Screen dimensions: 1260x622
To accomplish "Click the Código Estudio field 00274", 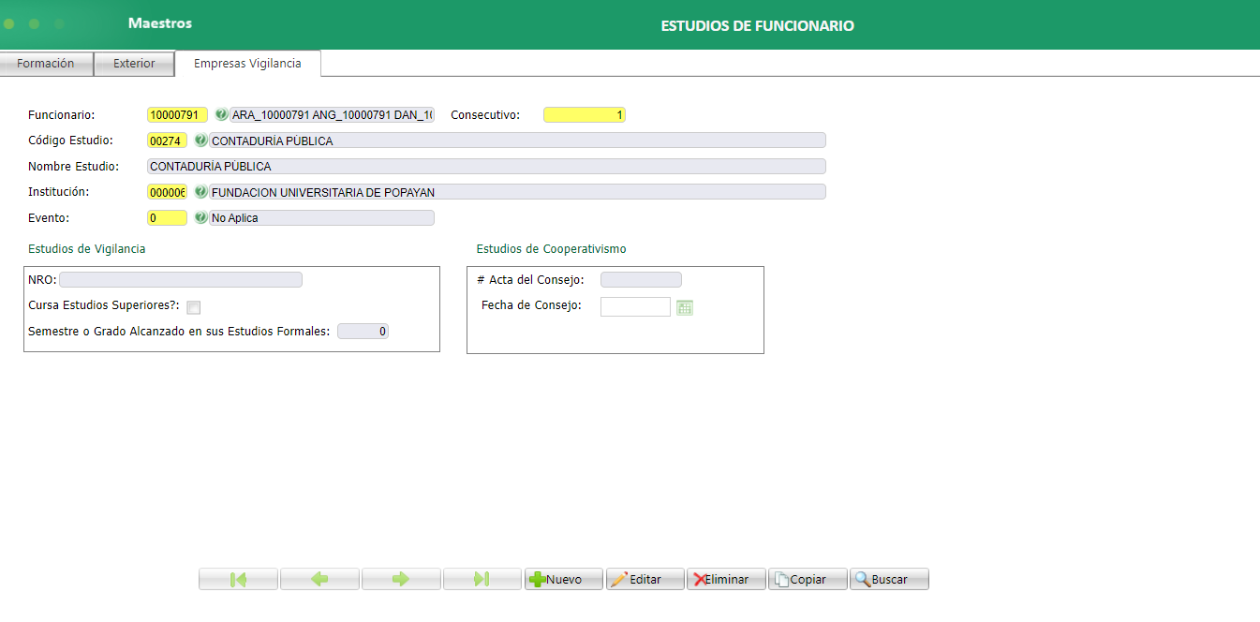I will pyautogui.click(x=167, y=141).
